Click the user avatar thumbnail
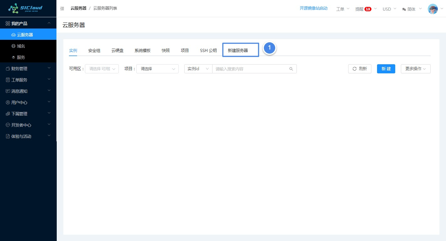Image resolution: width=446 pixels, height=241 pixels. 433,9
